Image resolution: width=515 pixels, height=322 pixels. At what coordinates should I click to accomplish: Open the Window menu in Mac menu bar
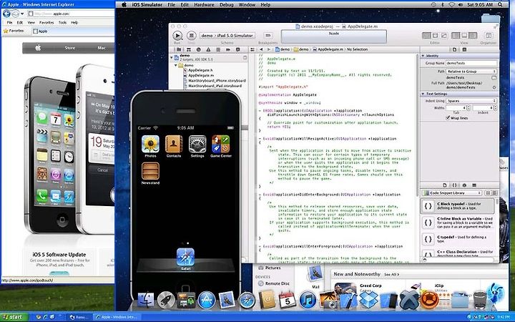pos(247,4)
